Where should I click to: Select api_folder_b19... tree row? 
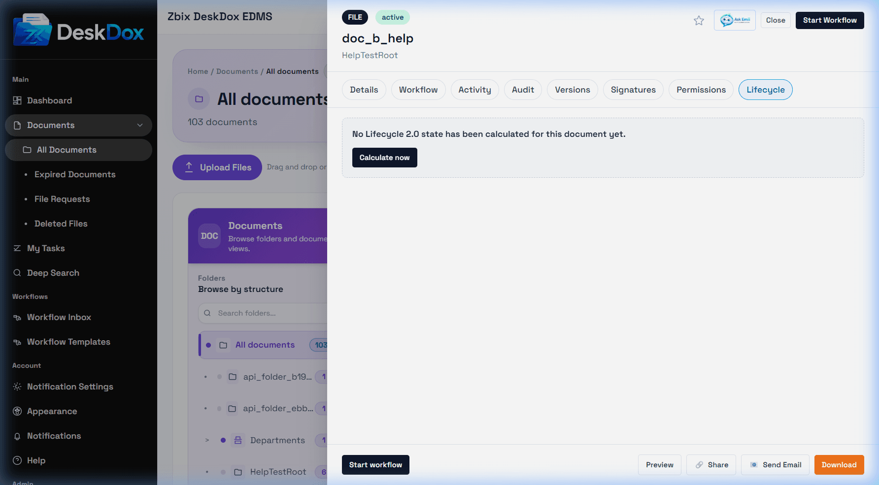pos(263,377)
